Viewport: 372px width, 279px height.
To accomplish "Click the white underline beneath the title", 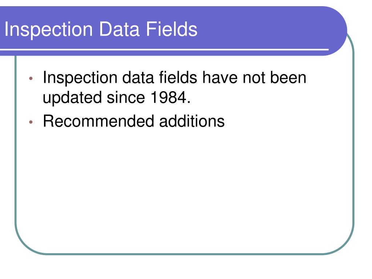I will pyautogui.click(x=164, y=49).
